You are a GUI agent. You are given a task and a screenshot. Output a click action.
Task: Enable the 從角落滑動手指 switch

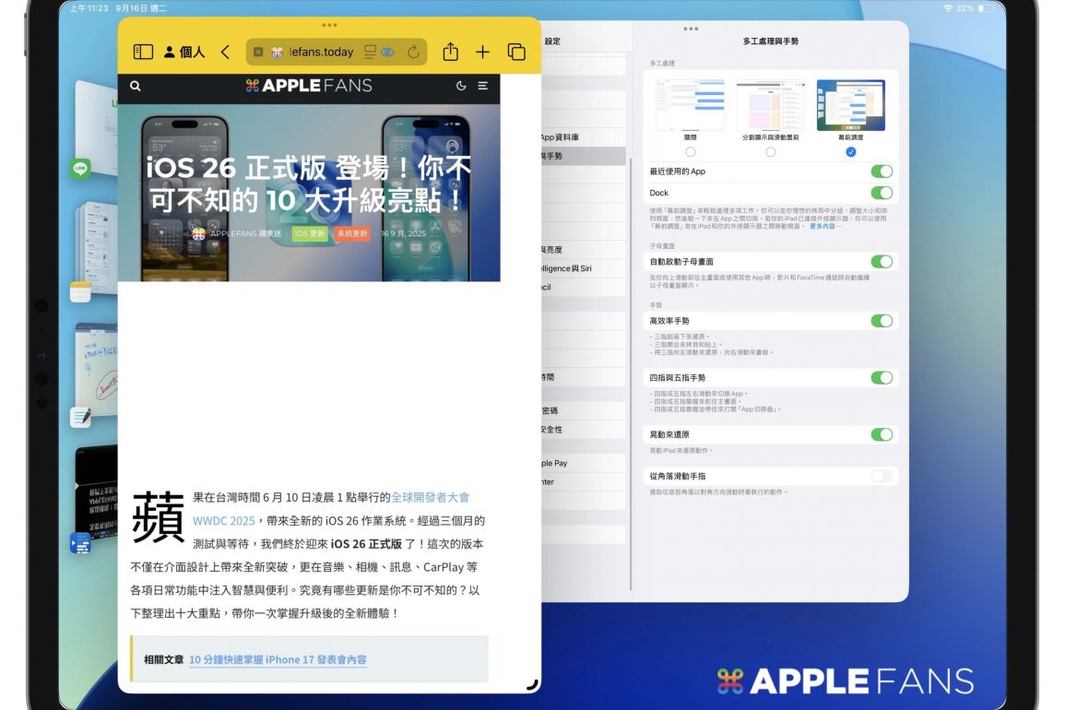881,476
